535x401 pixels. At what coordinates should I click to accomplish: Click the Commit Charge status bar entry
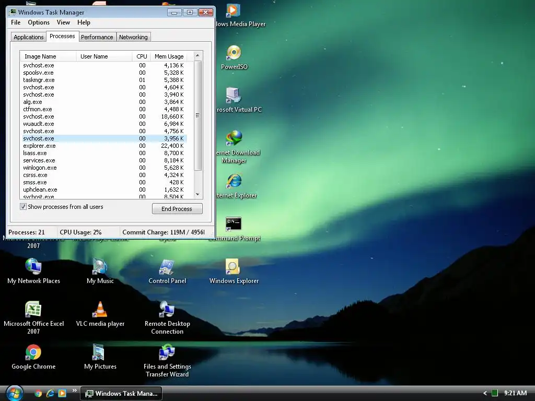click(164, 232)
